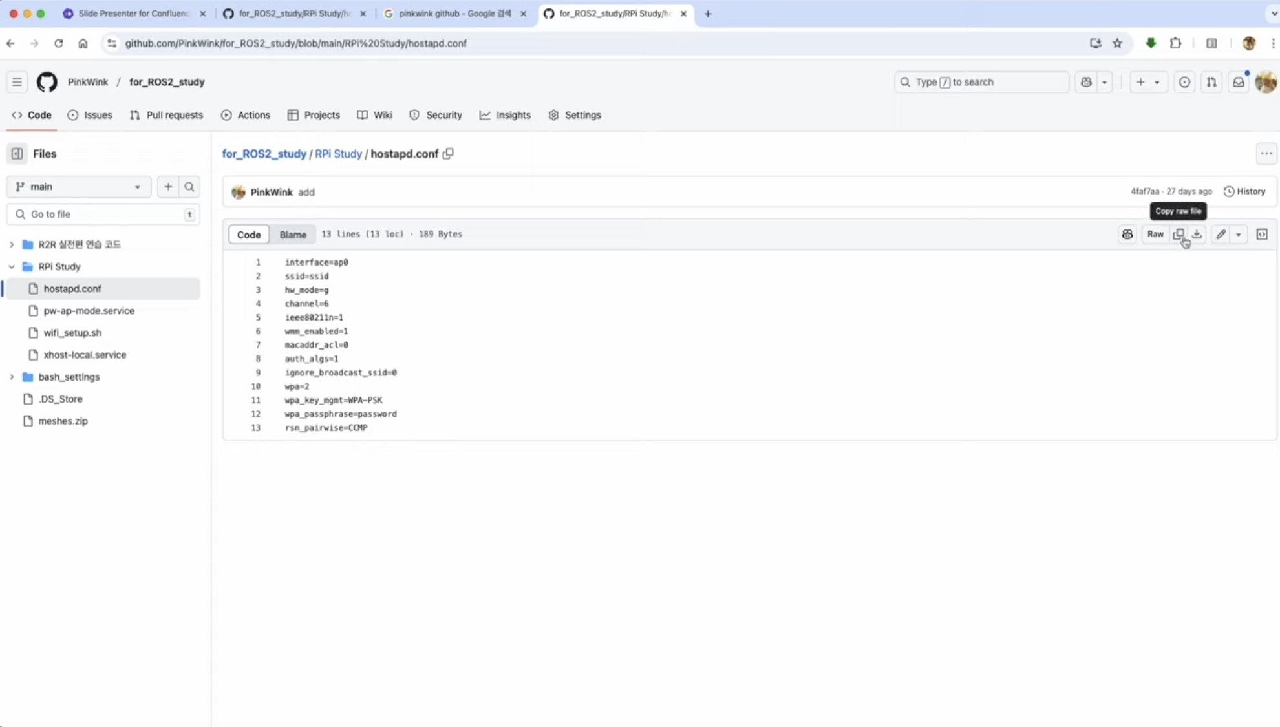Switch to Blame view
The height and width of the screenshot is (727, 1280).
293,235
